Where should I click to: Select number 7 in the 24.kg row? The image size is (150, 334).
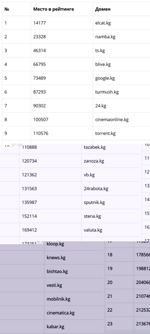coord(6,106)
